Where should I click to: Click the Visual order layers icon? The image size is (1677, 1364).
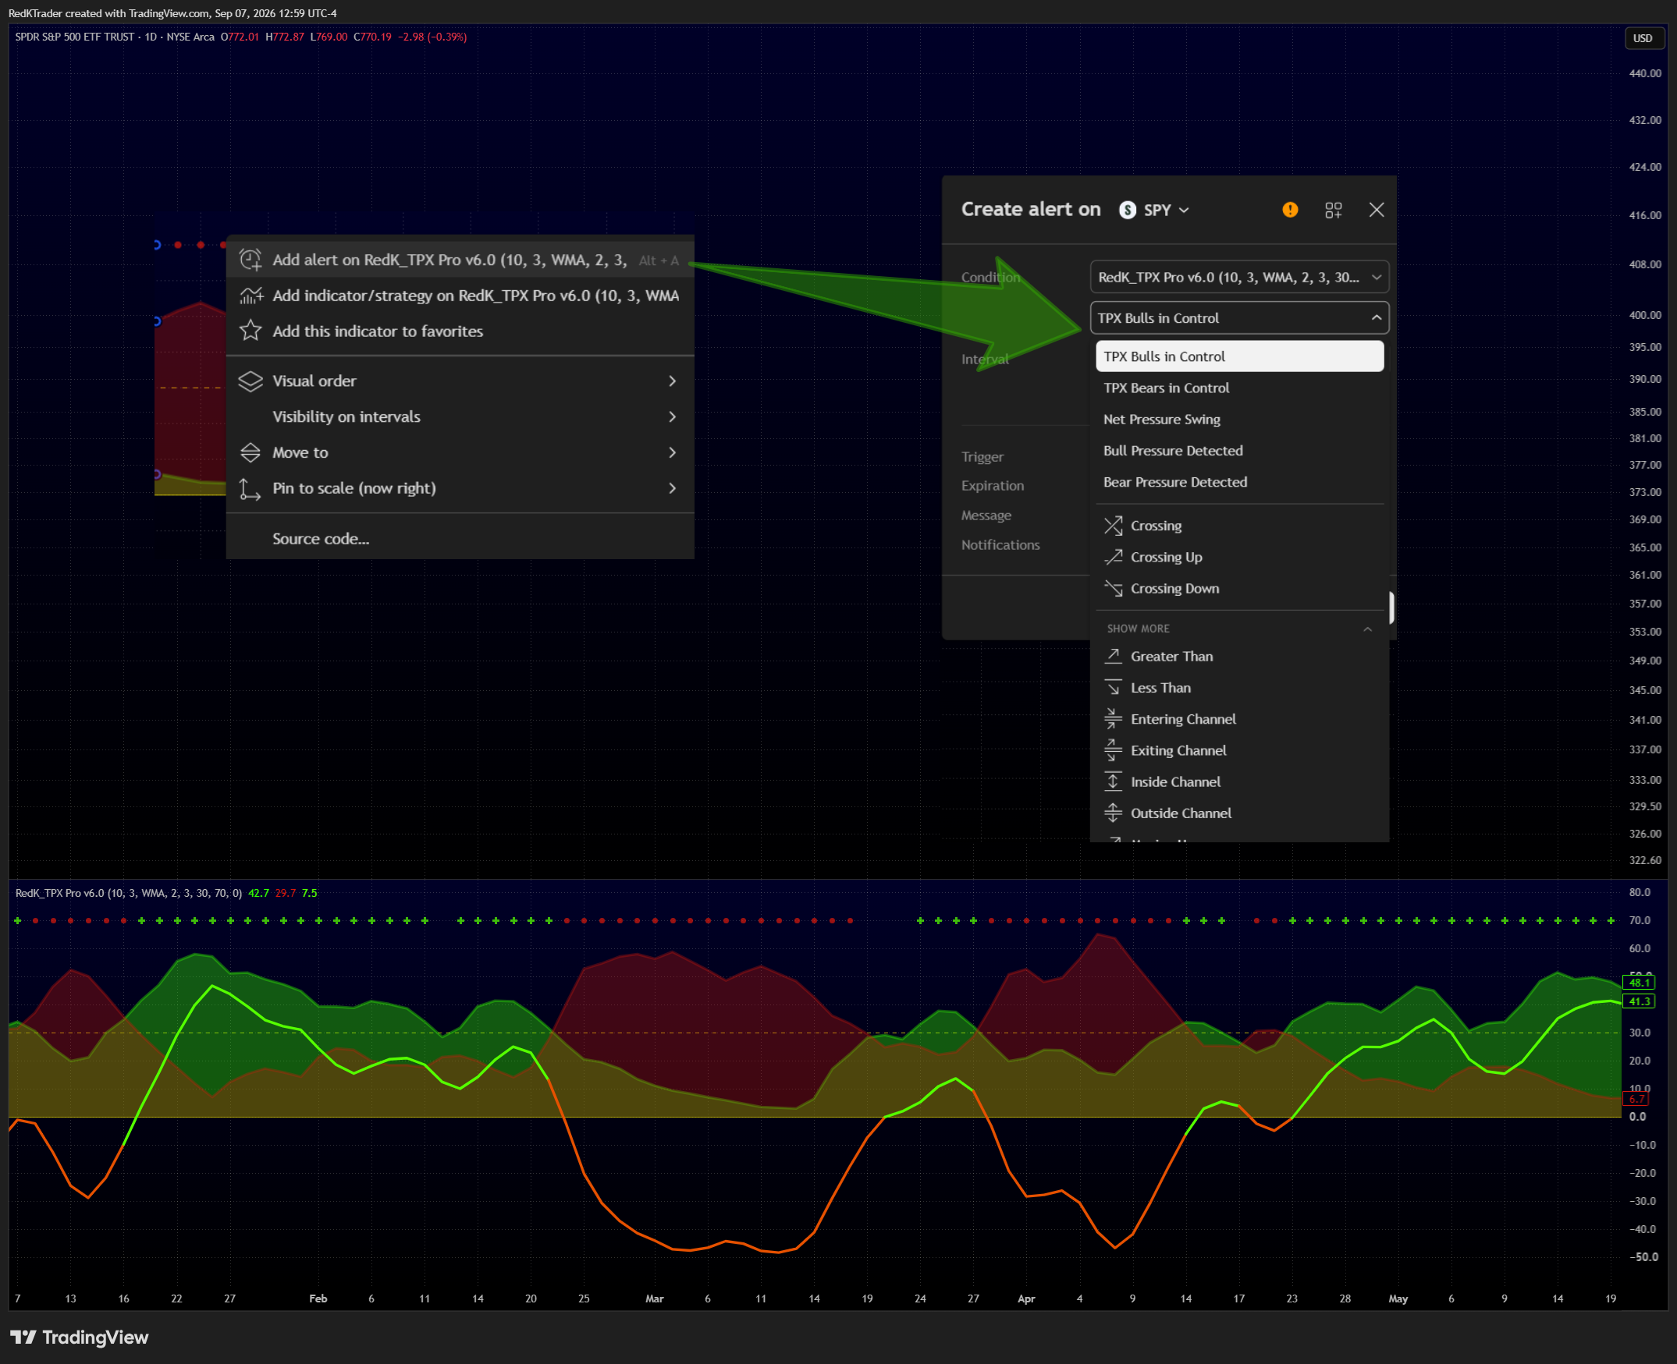[x=250, y=381]
